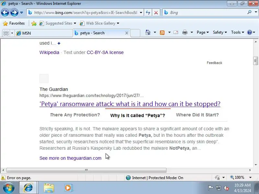Click the 100% zoom level button

coord(237,178)
